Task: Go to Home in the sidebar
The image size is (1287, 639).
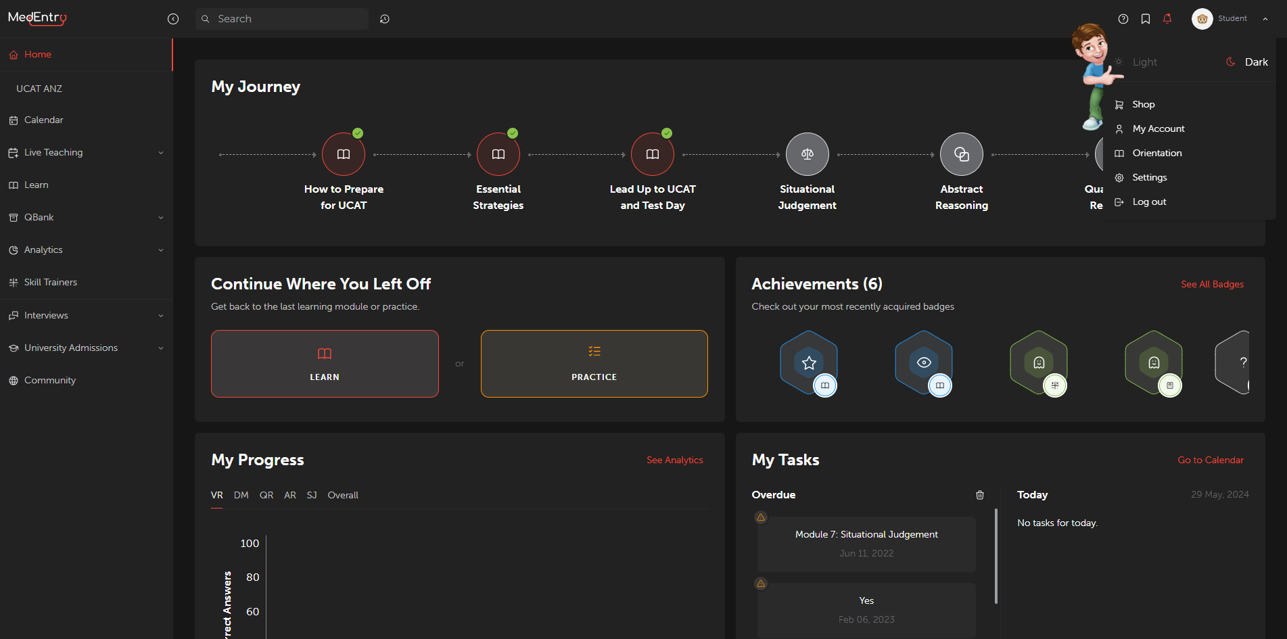Action: 86,55
